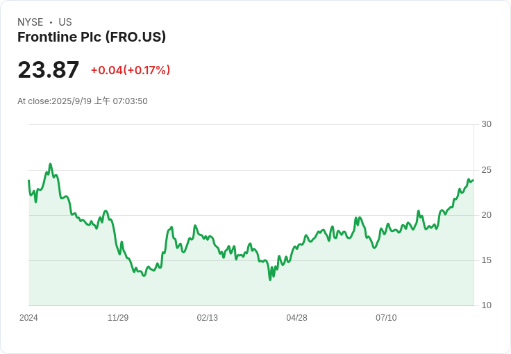Select the 11/29 date axis label
This screenshot has width=511, height=354.
click(x=118, y=318)
